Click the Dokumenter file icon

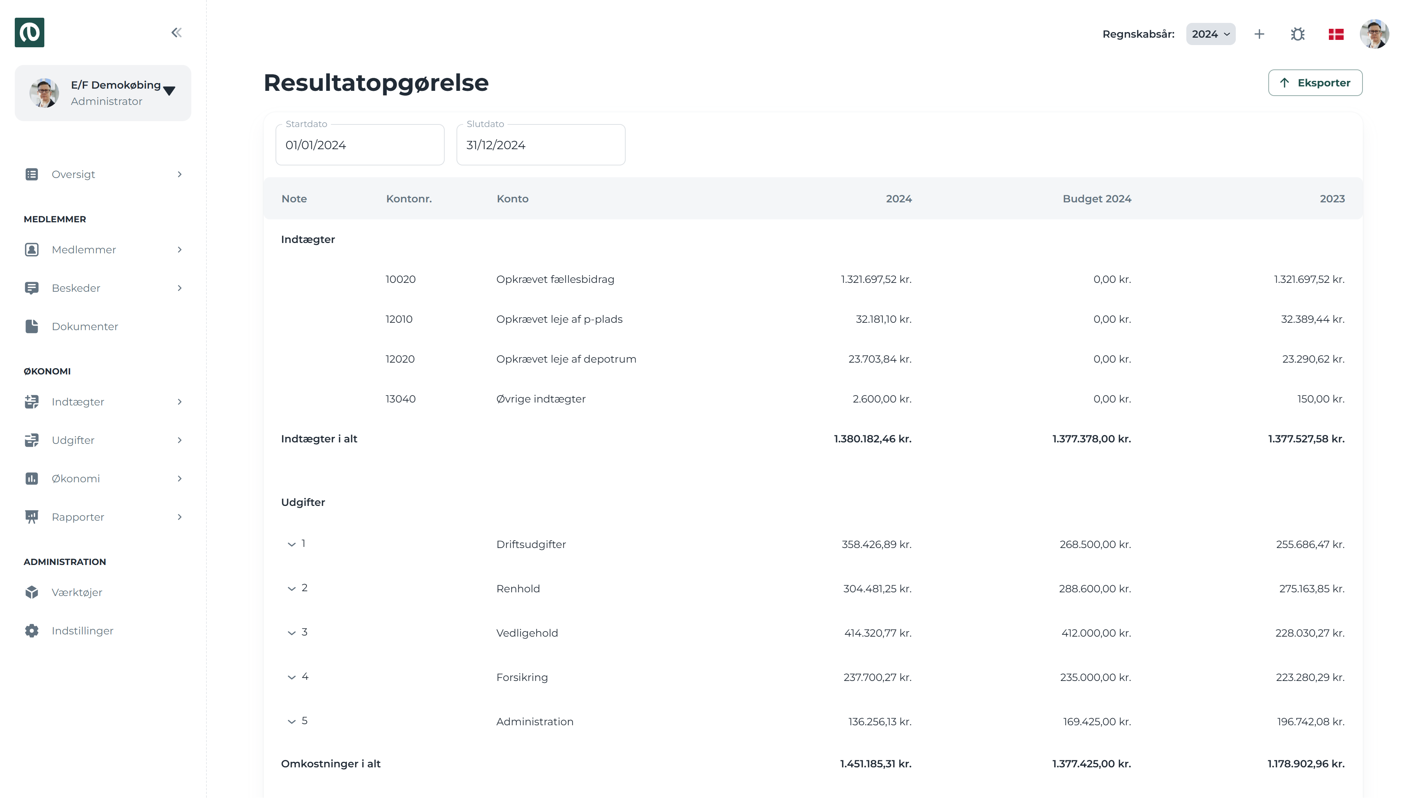pos(32,326)
